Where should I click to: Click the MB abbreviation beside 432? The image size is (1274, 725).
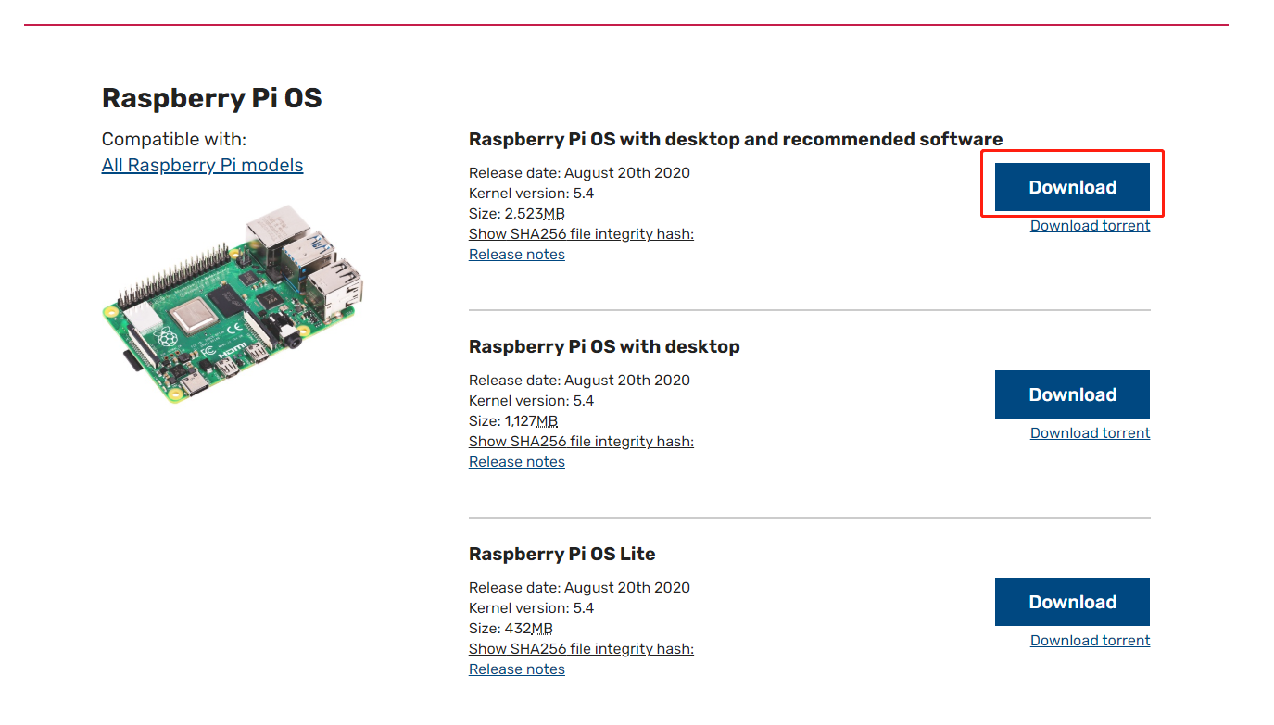[541, 629]
